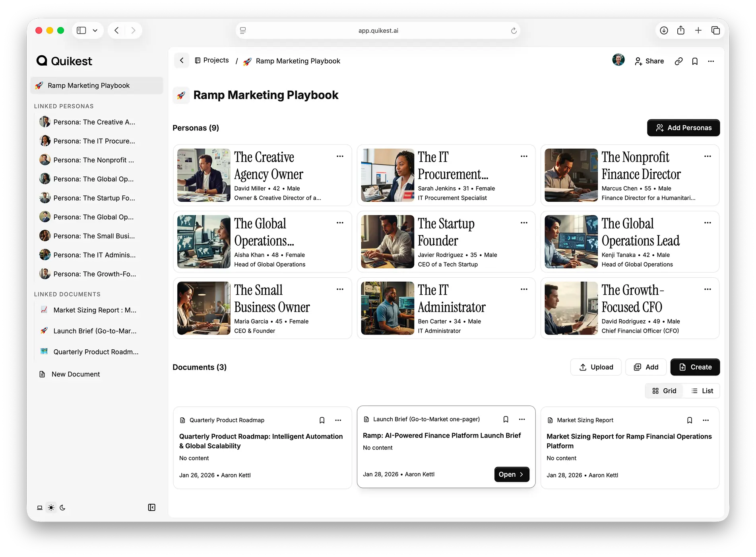Screen dimensions: 756x557
Task: Copy link with the chain icon
Action: point(678,61)
